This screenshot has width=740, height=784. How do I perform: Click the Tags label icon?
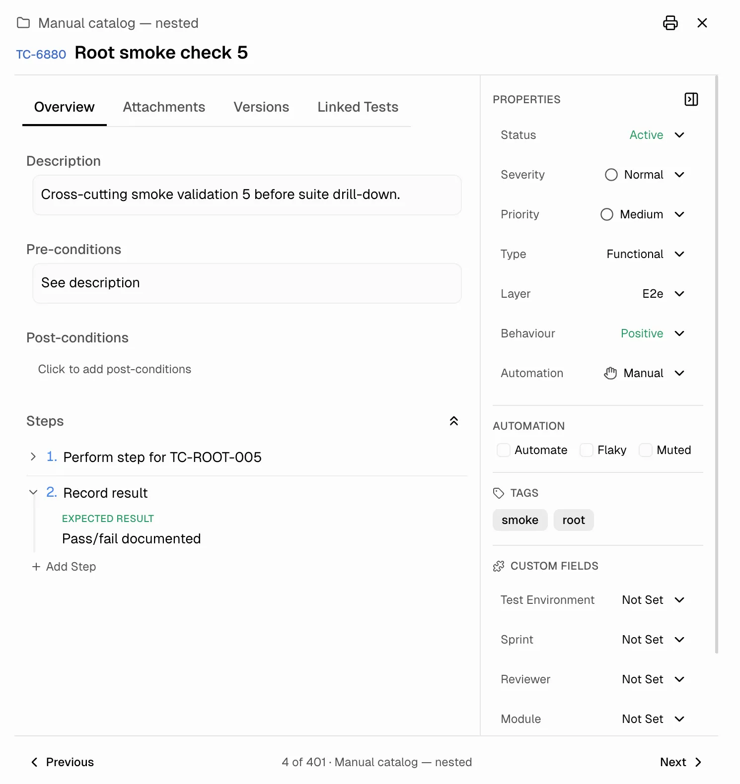pyautogui.click(x=499, y=493)
